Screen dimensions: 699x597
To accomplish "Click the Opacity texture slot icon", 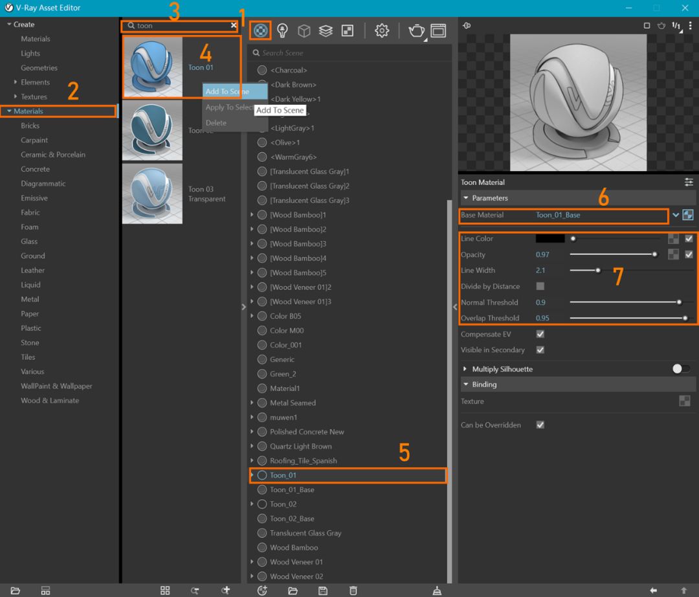I will (x=673, y=254).
